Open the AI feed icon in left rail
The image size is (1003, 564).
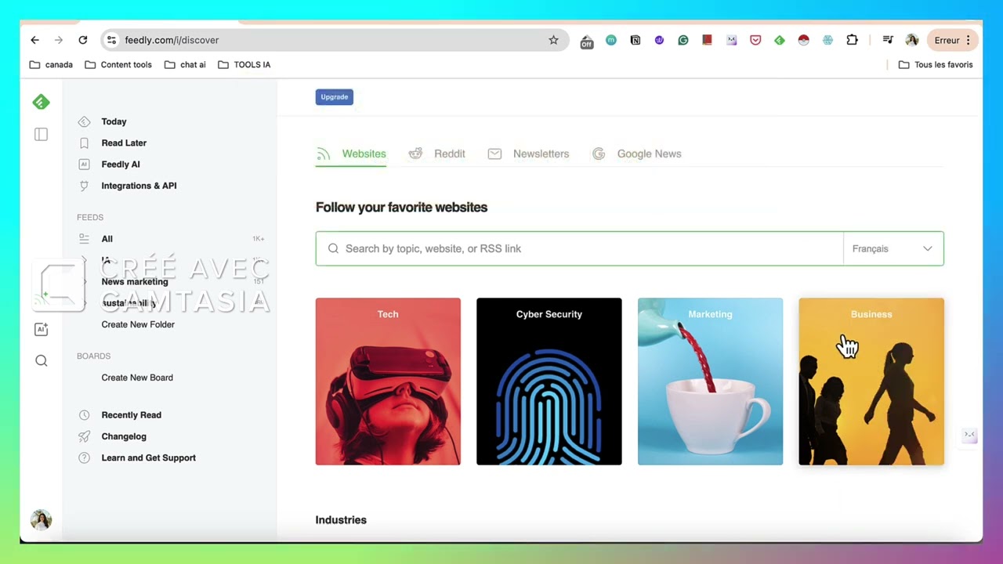pyautogui.click(x=41, y=329)
